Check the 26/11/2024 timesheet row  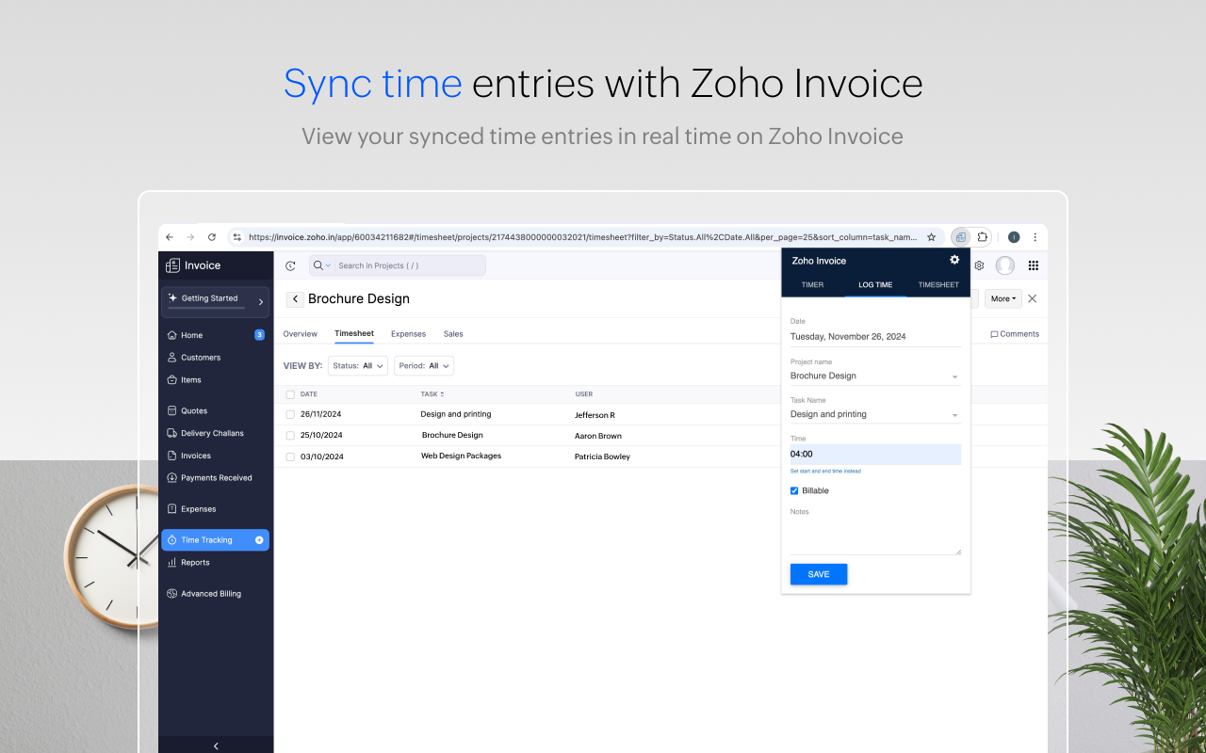[x=290, y=414]
